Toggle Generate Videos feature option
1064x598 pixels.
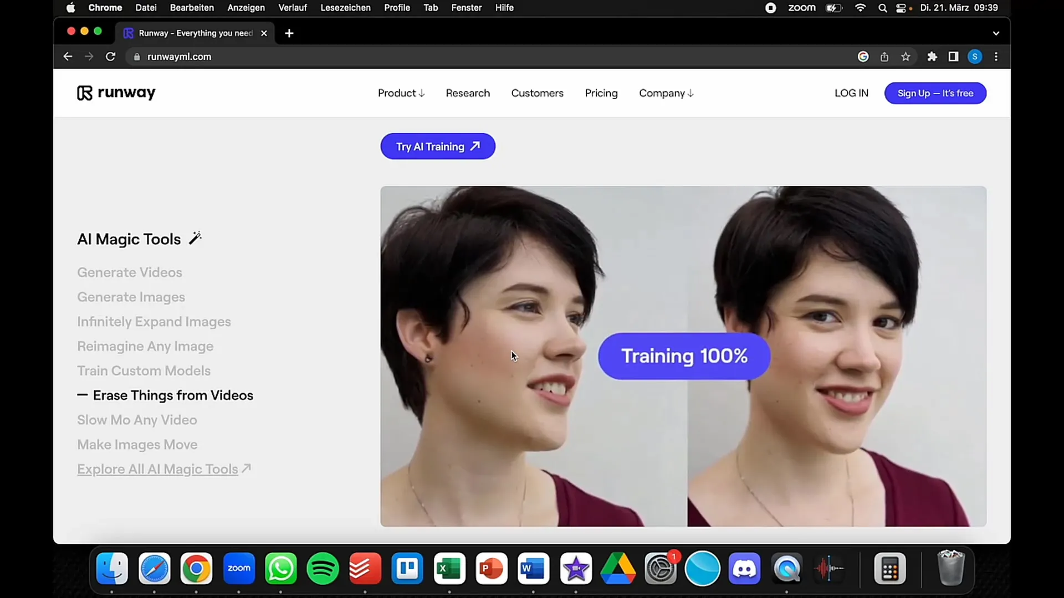point(129,272)
